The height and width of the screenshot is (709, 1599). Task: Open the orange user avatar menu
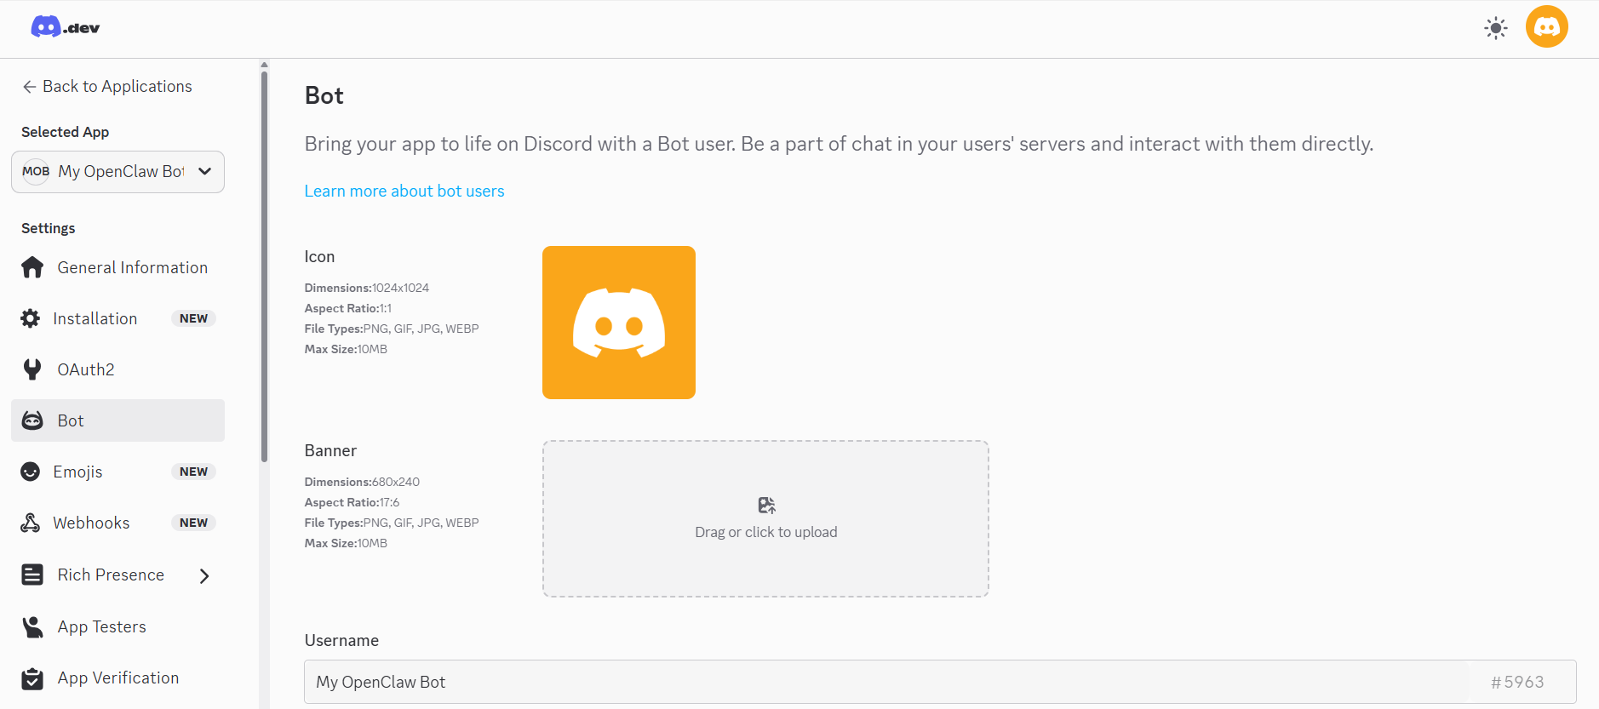tap(1546, 27)
